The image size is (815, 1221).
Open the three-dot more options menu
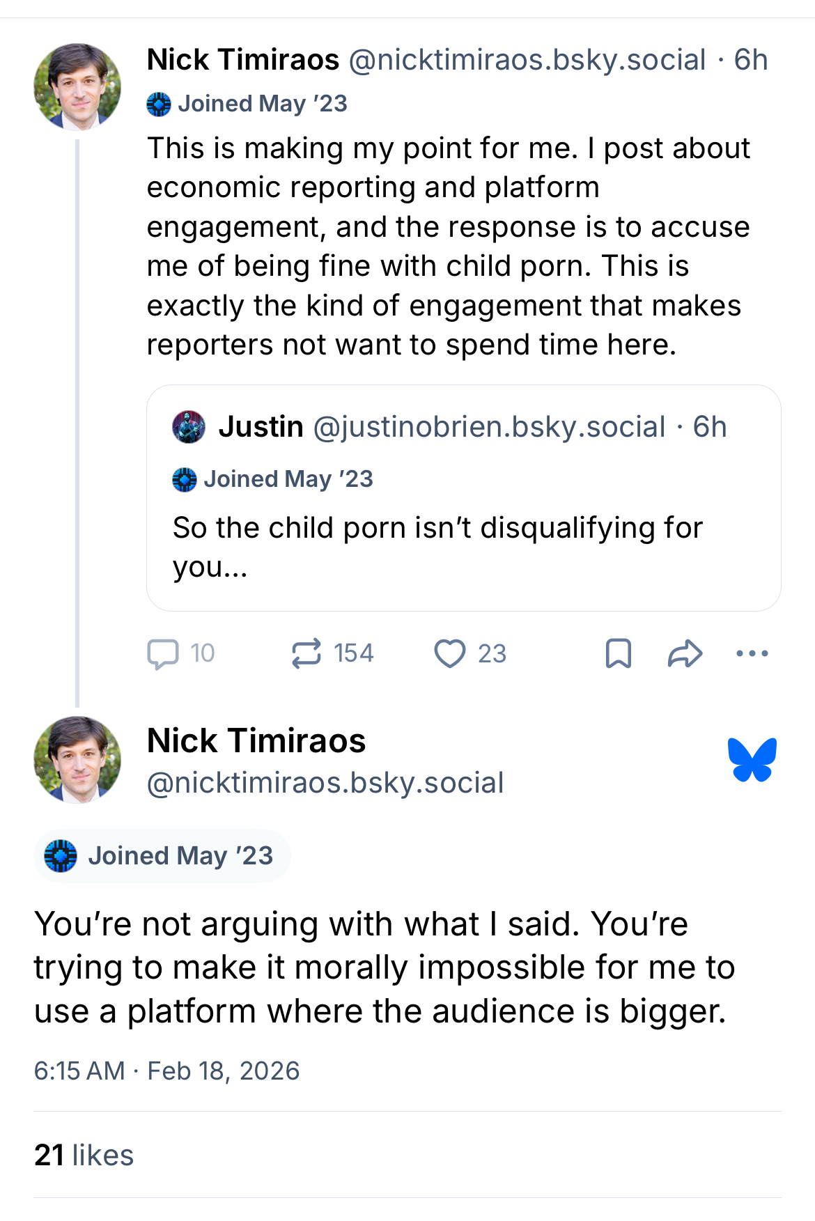752,653
